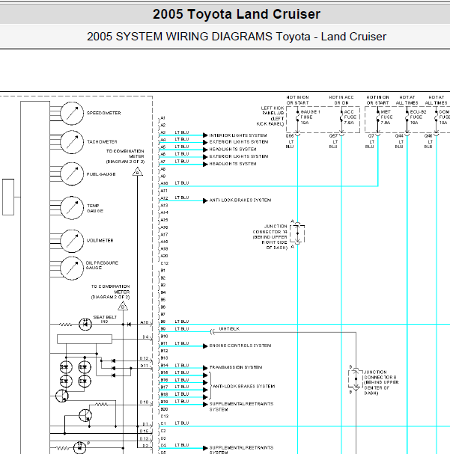This screenshot has height=454, width=450.
Task: Click the arrow at pin B19 wire
Action: pyautogui.click(x=205, y=405)
